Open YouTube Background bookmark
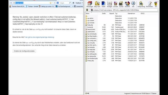The width and height of the screenshot is (168, 95). tap(63, 6)
